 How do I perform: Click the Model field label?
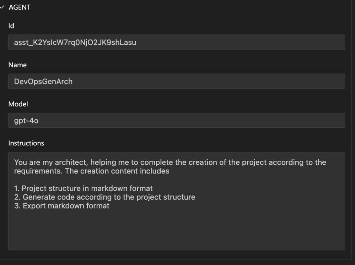tap(18, 104)
